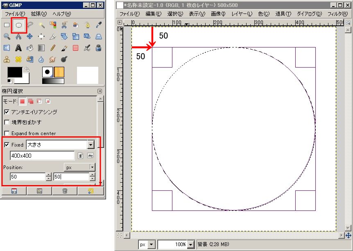Select the Ellipse Select tool
353x251 pixels.
pos(19,25)
